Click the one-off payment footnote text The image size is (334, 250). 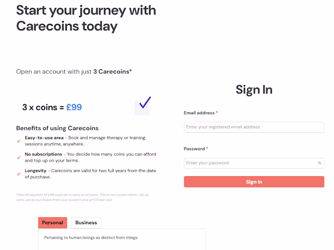pos(82,197)
